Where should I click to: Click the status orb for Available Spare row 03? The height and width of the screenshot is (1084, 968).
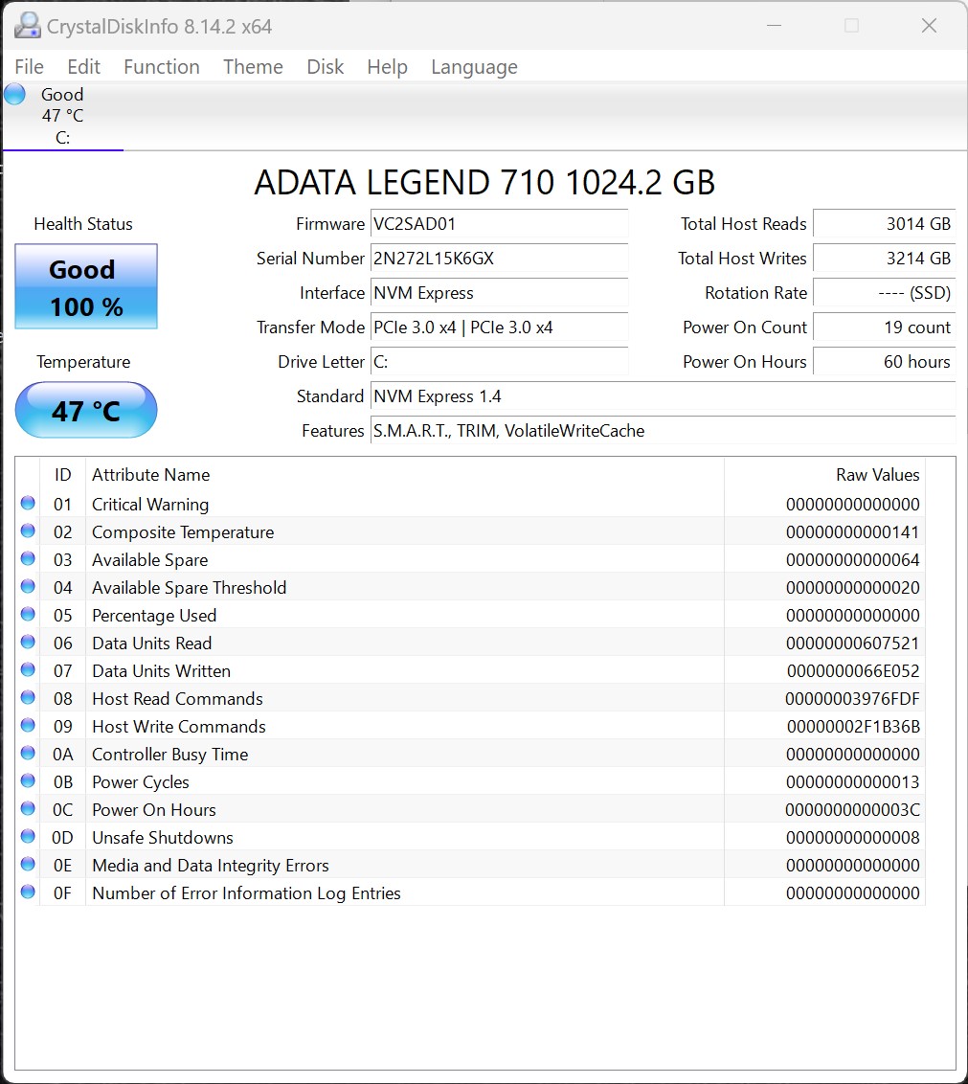(x=28, y=558)
